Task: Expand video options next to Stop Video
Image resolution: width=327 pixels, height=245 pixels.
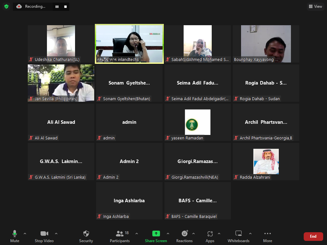Action: pyautogui.click(x=56, y=234)
